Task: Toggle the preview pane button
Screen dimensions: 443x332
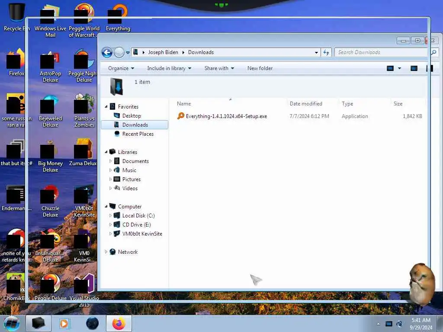Action: [x=414, y=68]
